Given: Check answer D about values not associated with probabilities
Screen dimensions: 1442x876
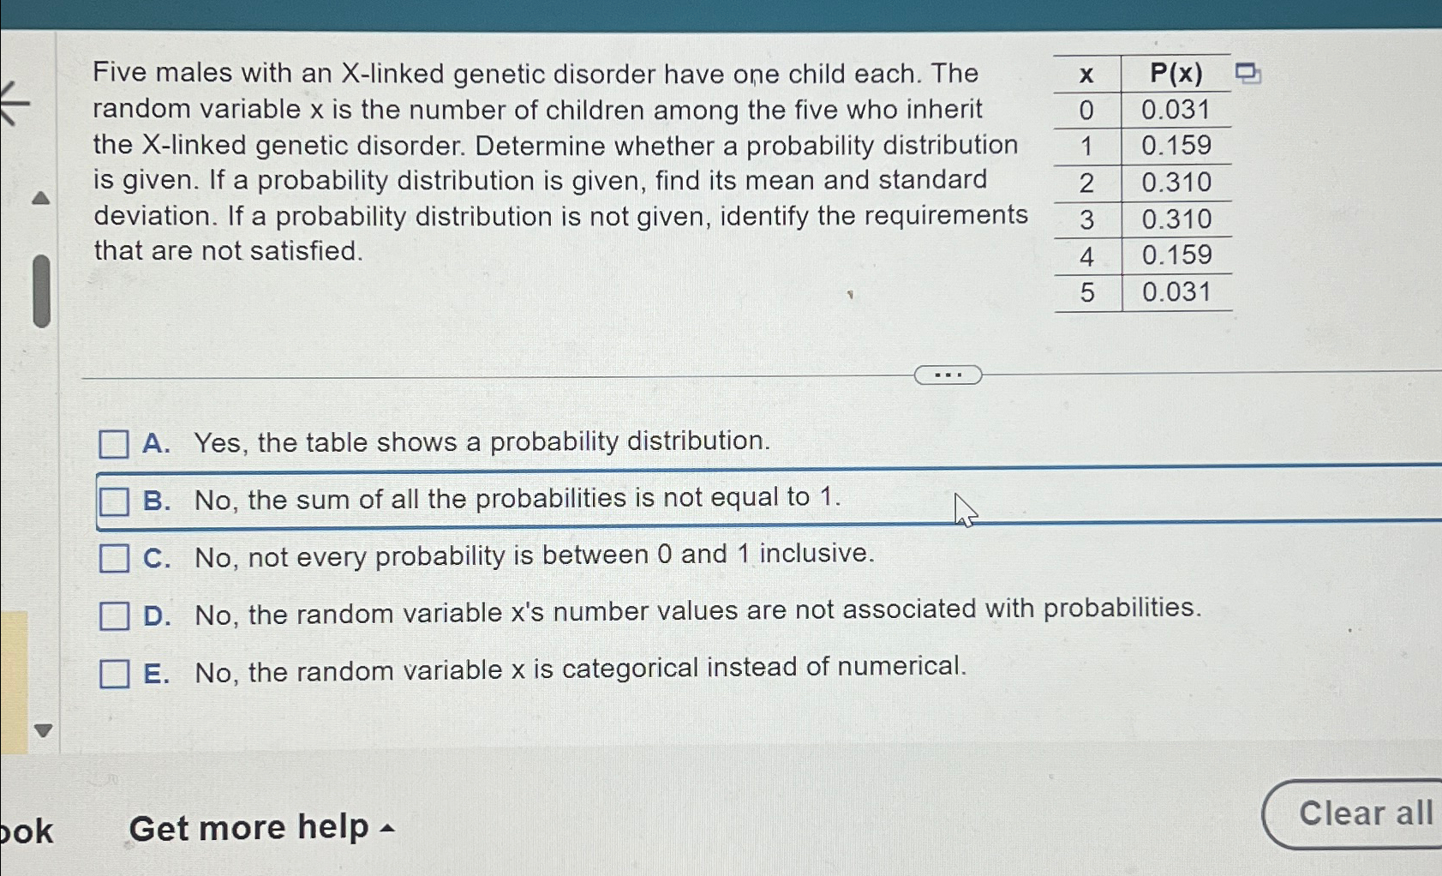Looking at the screenshot, I should point(114,615).
